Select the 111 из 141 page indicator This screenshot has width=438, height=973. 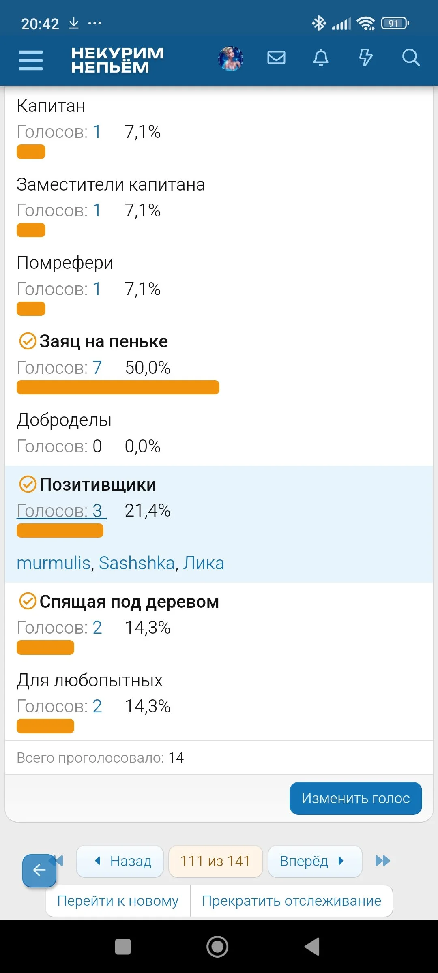click(x=215, y=862)
